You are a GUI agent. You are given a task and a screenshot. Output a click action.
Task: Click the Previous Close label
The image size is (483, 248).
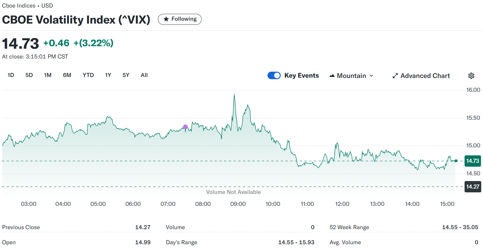(21, 227)
